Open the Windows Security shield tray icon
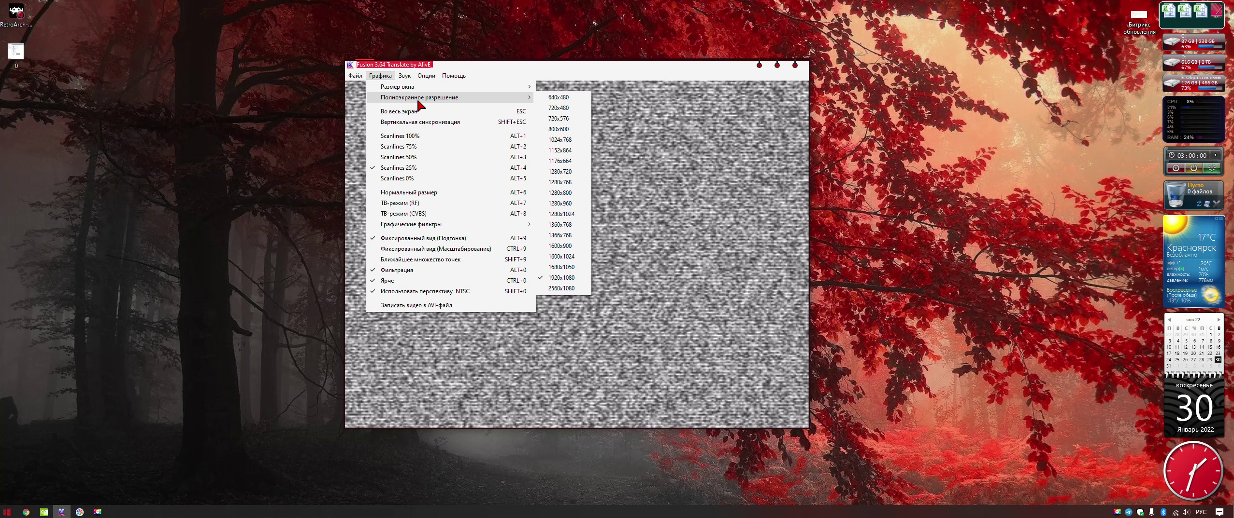1234x518 pixels. (x=1140, y=512)
